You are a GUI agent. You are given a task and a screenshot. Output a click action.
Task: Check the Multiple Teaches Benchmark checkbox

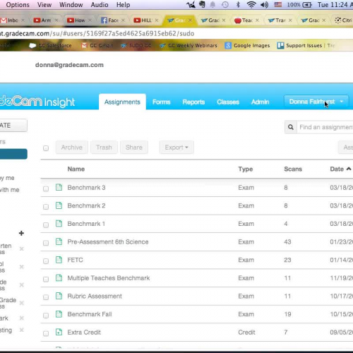tap(46, 279)
